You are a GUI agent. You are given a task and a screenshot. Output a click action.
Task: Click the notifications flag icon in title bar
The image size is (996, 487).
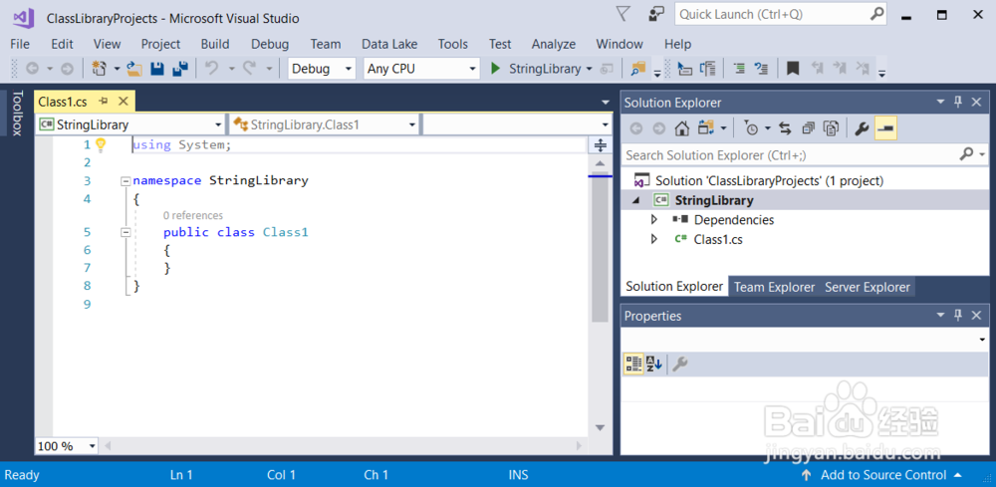pyautogui.click(x=623, y=14)
